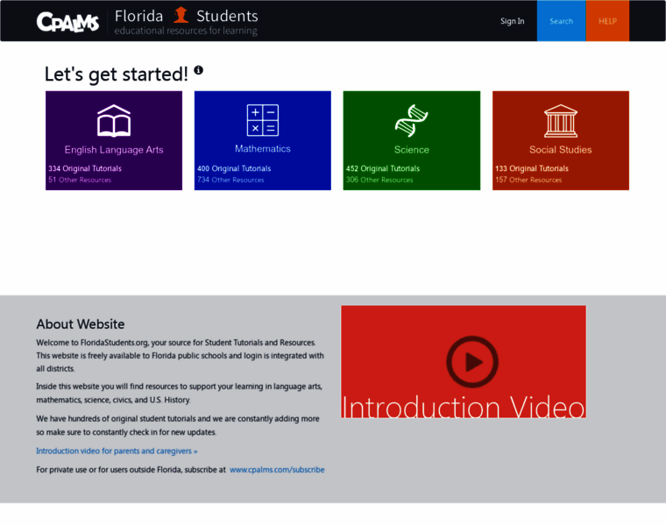666x526 pixels.
Task: Click the Introduction Video caption text
Action: tap(464, 407)
